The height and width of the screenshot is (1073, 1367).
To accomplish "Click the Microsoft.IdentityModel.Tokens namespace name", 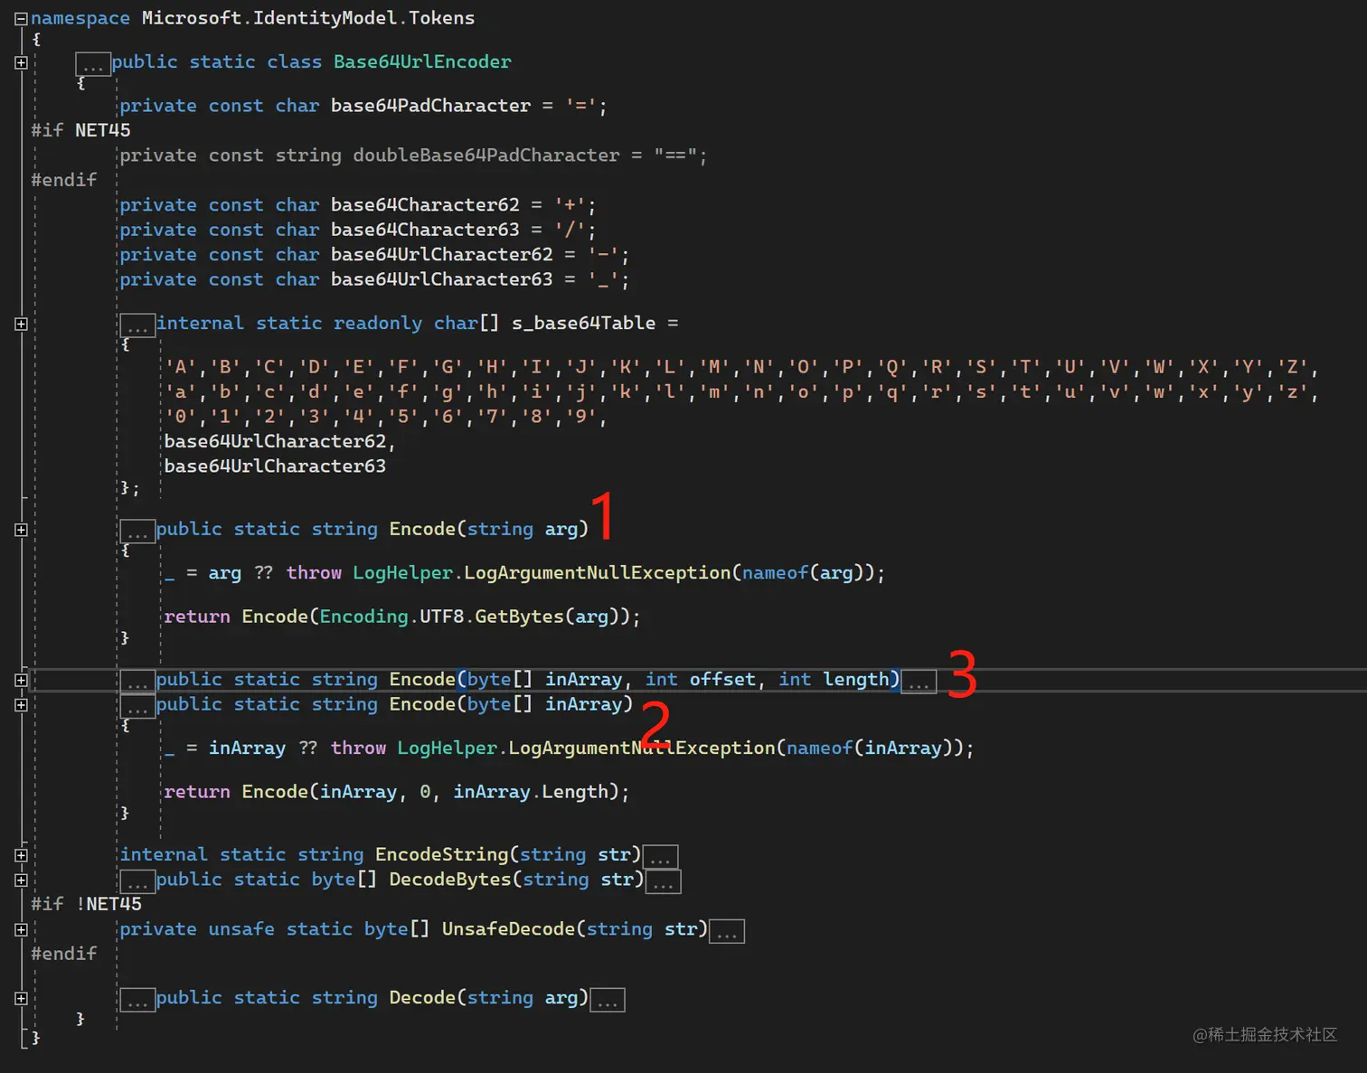I will (x=308, y=18).
